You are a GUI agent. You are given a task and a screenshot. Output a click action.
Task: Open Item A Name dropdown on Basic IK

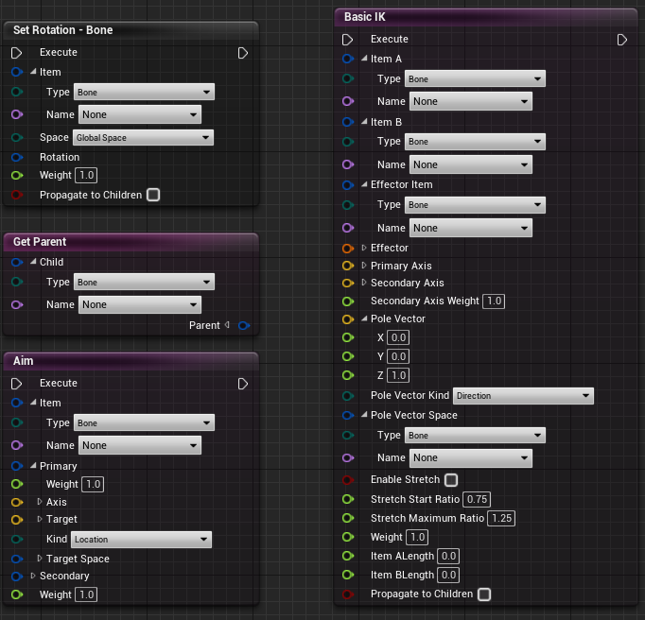(471, 101)
